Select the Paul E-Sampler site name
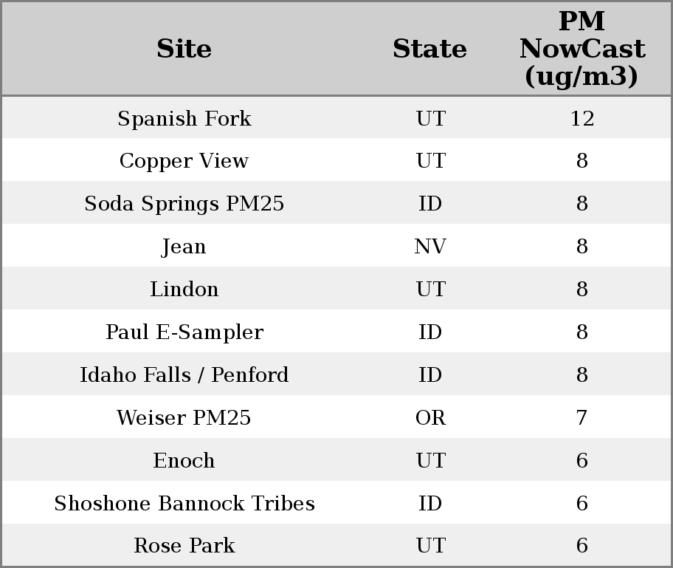 [x=184, y=332]
